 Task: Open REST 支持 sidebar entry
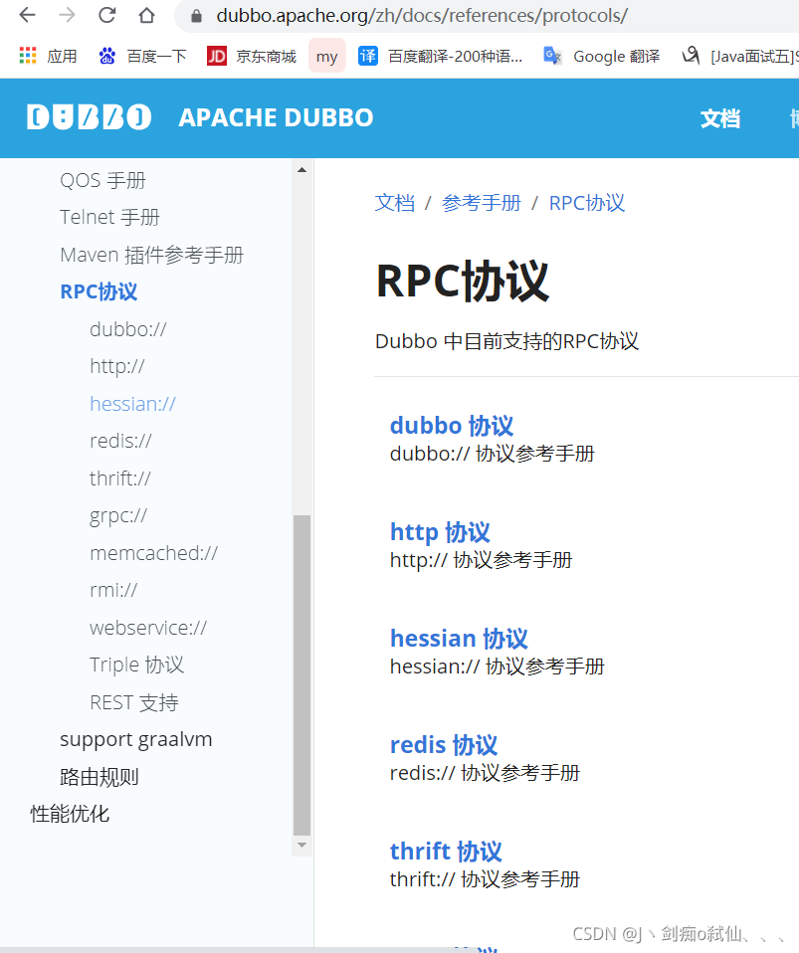click(x=133, y=702)
